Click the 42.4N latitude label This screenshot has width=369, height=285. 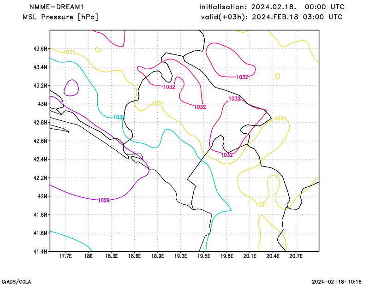[40, 159]
